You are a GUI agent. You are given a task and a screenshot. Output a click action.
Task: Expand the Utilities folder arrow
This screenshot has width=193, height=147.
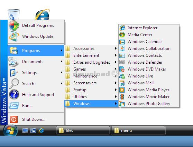point(116,97)
